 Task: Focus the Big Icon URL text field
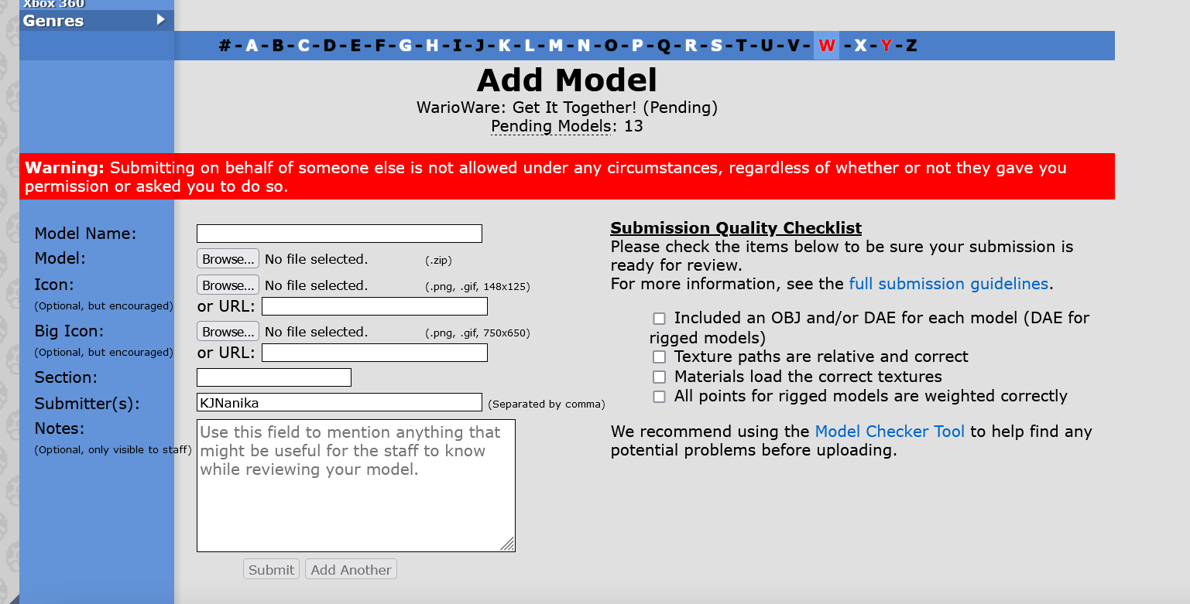click(375, 353)
